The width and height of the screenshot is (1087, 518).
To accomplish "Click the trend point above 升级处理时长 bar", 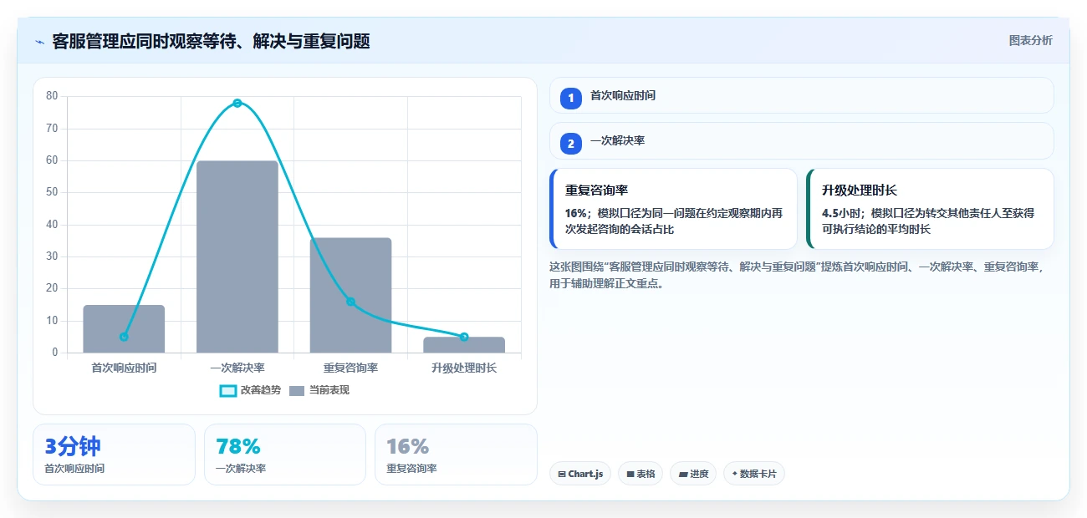I will [464, 337].
